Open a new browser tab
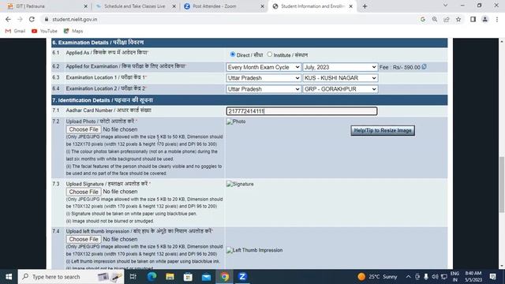The height and width of the screenshot is (284, 505). click(365, 6)
